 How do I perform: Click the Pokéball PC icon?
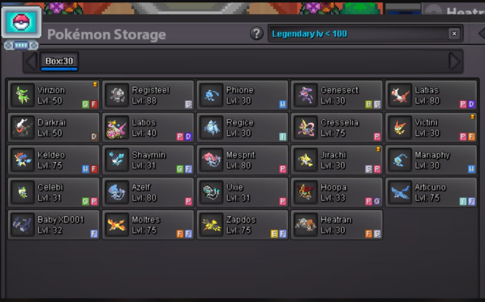(x=21, y=22)
